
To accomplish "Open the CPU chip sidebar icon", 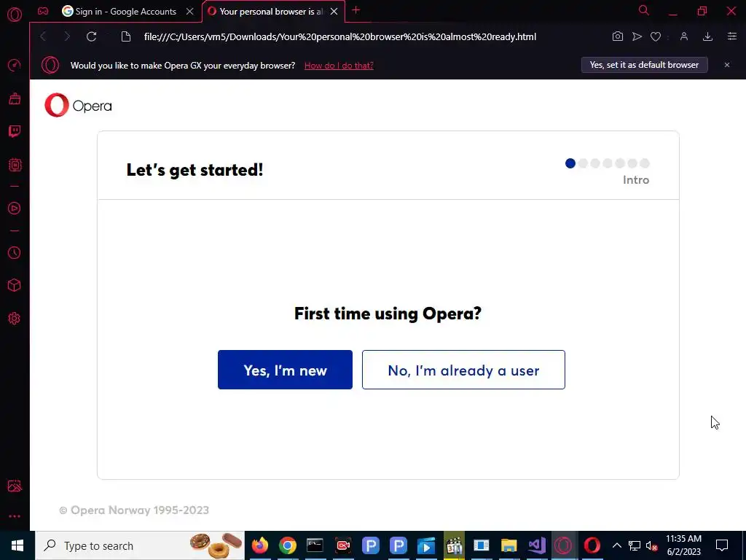I will pos(15,165).
